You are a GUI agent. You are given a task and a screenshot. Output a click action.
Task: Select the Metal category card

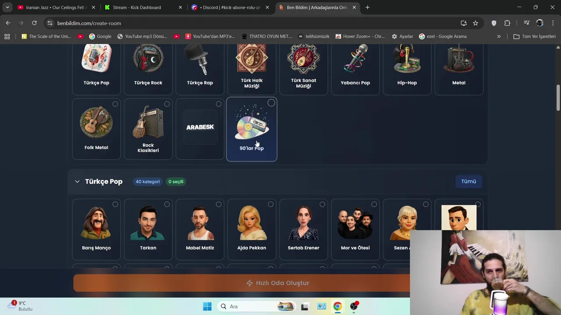[x=458, y=69]
